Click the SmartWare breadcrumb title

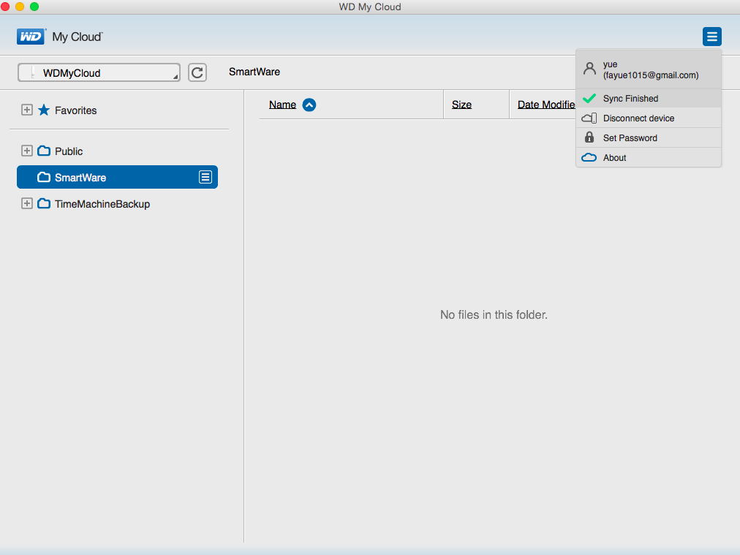pyautogui.click(x=254, y=72)
